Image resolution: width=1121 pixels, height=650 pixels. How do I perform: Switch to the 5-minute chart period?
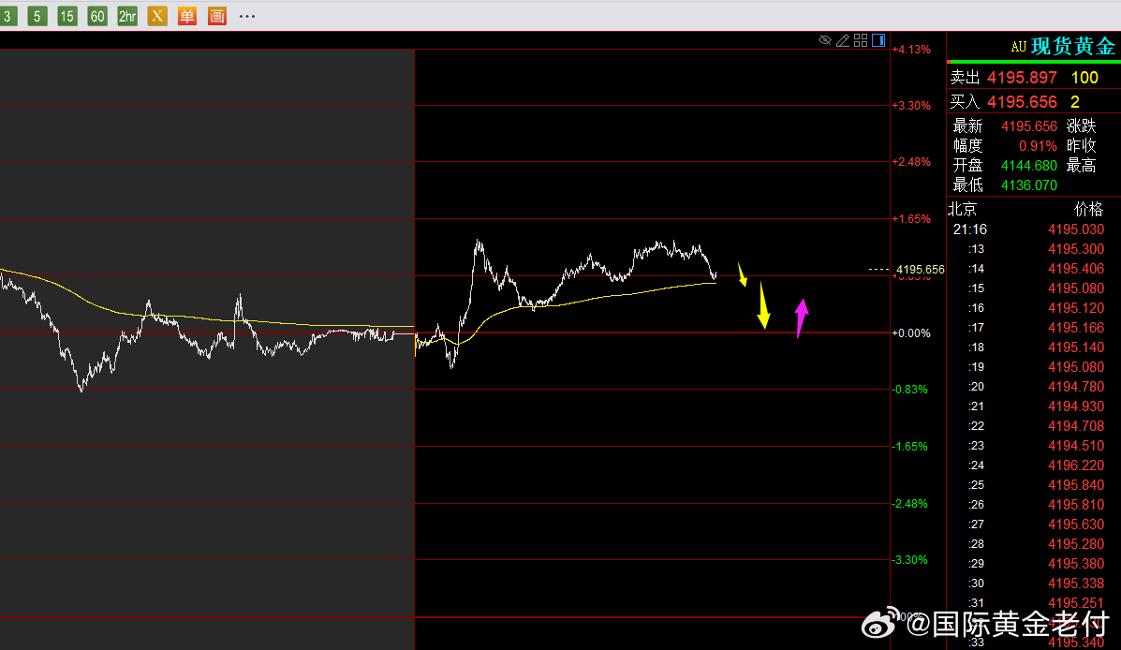point(37,16)
